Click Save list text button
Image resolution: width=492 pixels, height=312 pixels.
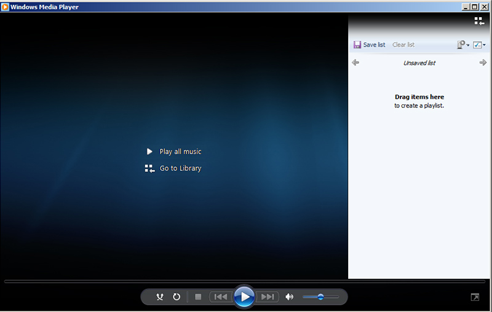tap(374, 45)
